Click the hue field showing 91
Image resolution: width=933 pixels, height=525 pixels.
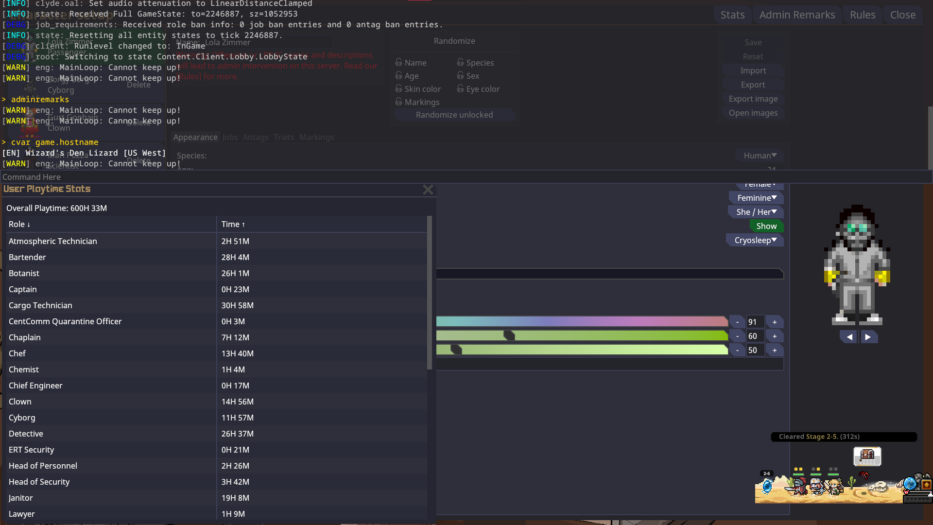click(x=755, y=322)
